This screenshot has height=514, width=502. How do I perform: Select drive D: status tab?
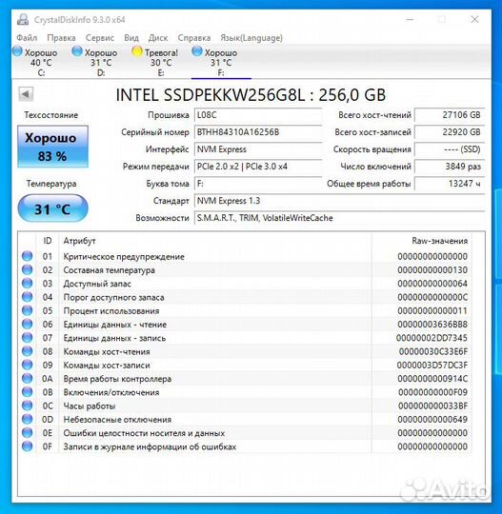[x=96, y=62]
